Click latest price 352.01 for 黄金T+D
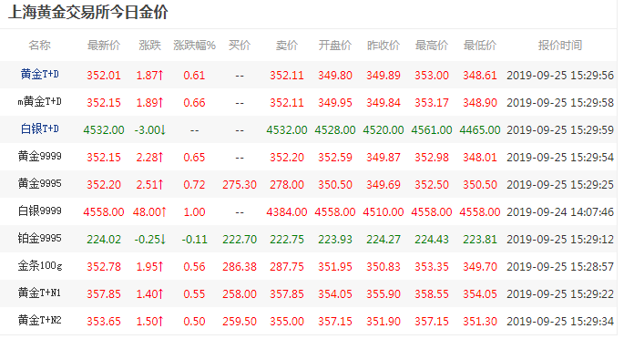 pyautogui.click(x=104, y=76)
